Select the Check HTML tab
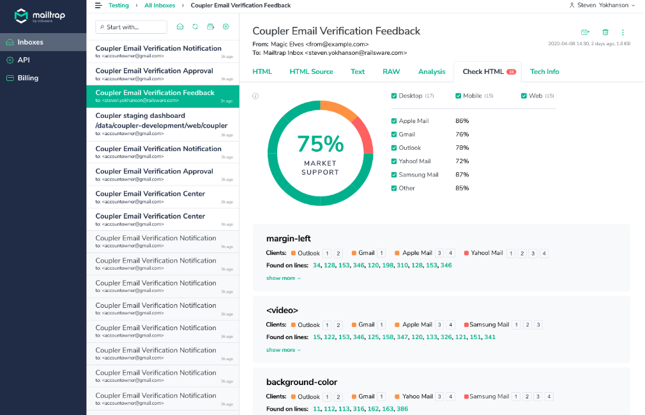Screen dimensions: 645x415 [487, 72]
